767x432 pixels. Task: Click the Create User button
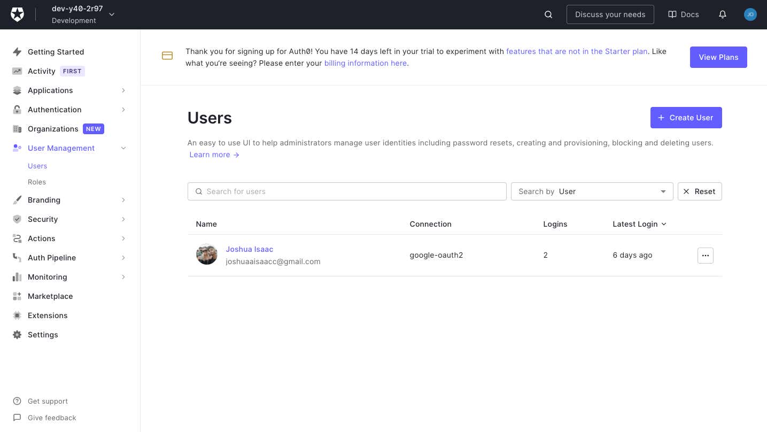686,118
